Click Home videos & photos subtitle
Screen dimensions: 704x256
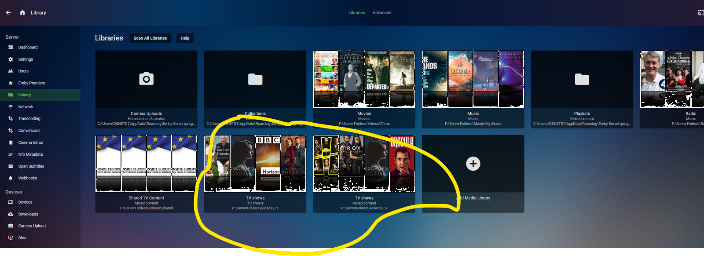point(147,119)
